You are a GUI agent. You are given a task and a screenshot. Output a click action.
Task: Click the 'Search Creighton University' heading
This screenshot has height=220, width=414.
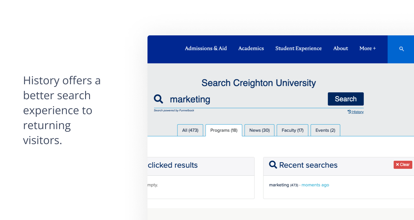[x=259, y=83]
